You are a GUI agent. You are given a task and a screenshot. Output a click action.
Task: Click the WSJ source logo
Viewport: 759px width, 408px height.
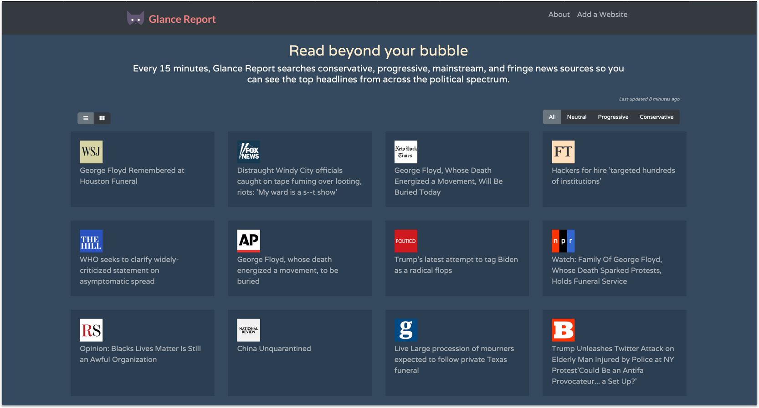click(x=91, y=152)
